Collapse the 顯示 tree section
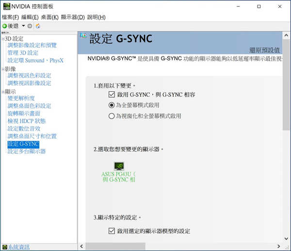The image size is (291, 251). coord(3,92)
